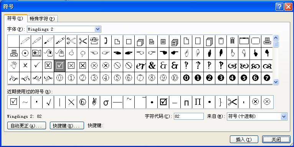
Task: Choose the small plain x symbol in grid
Action: click(25, 66)
